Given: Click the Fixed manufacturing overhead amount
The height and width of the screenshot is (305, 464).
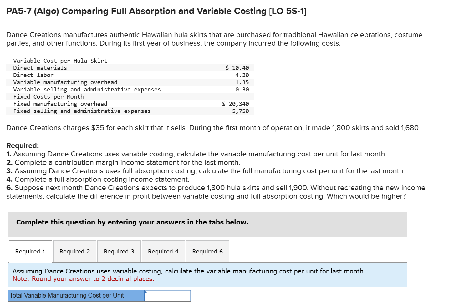Looking at the screenshot, I should [x=236, y=104].
